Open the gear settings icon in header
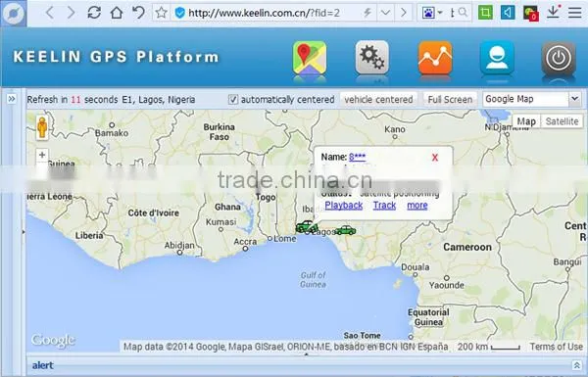Viewport: 588px width, 377px height. (372, 58)
